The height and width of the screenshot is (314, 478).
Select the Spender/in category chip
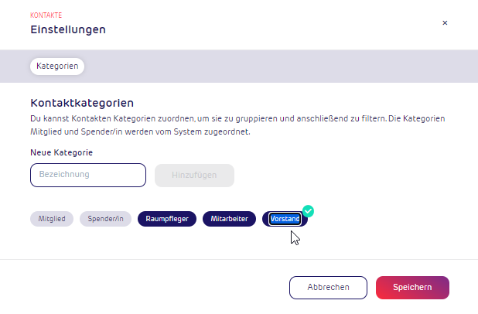click(x=105, y=219)
